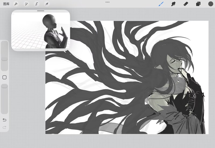The image size is (215, 148).
Task: Click the brush opacity slider handle
Action: (x=4, y=86)
